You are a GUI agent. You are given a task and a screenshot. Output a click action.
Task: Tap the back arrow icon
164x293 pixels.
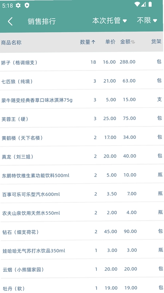coord(11,21)
